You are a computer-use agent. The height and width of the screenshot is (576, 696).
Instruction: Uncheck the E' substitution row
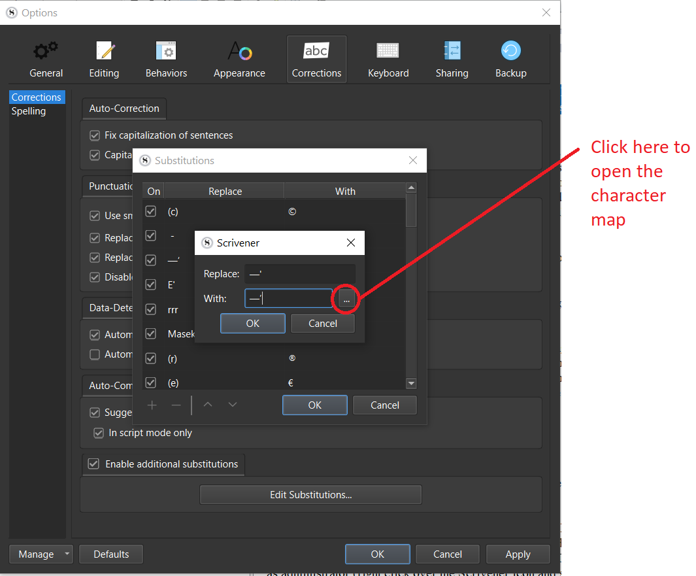click(x=151, y=284)
